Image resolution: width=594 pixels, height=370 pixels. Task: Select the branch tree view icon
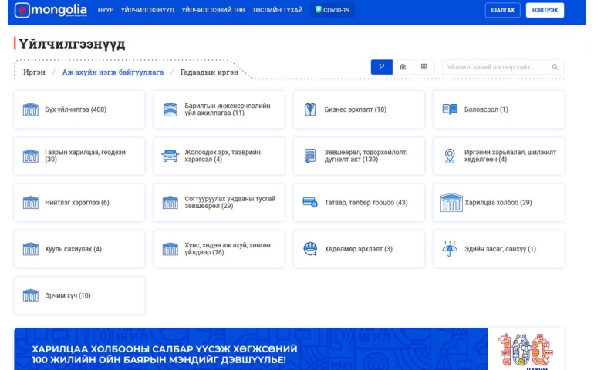pos(381,67)
